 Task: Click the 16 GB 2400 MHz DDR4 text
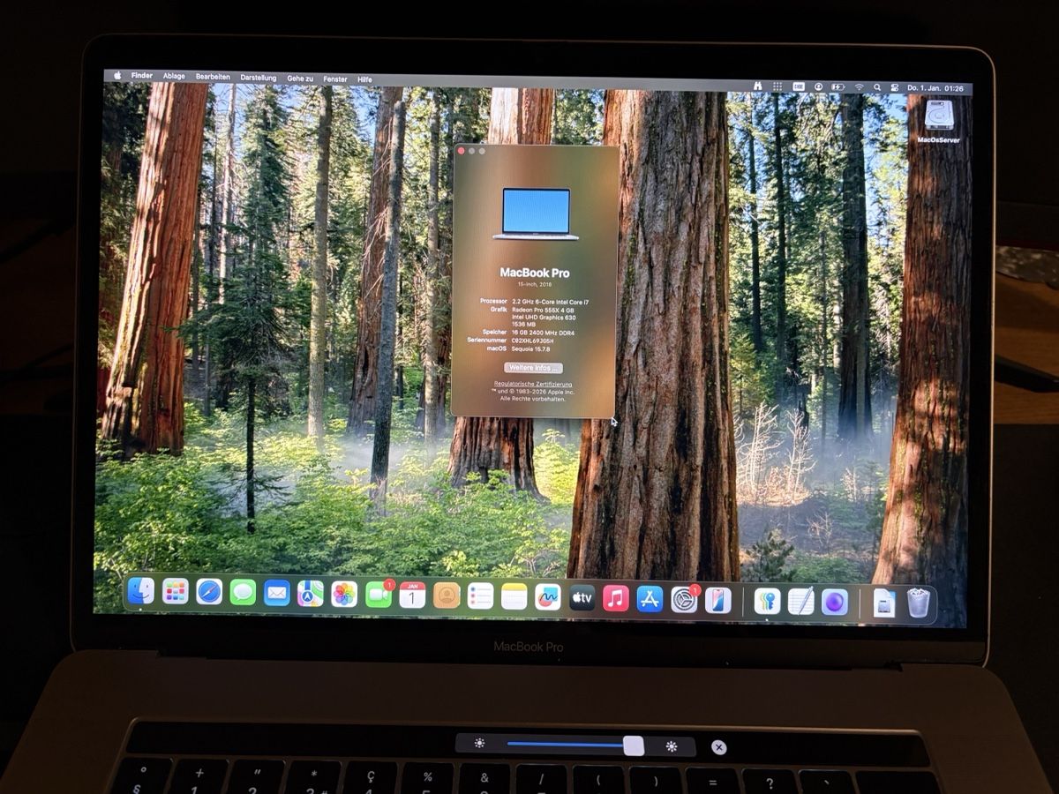[x=543, y=332]
